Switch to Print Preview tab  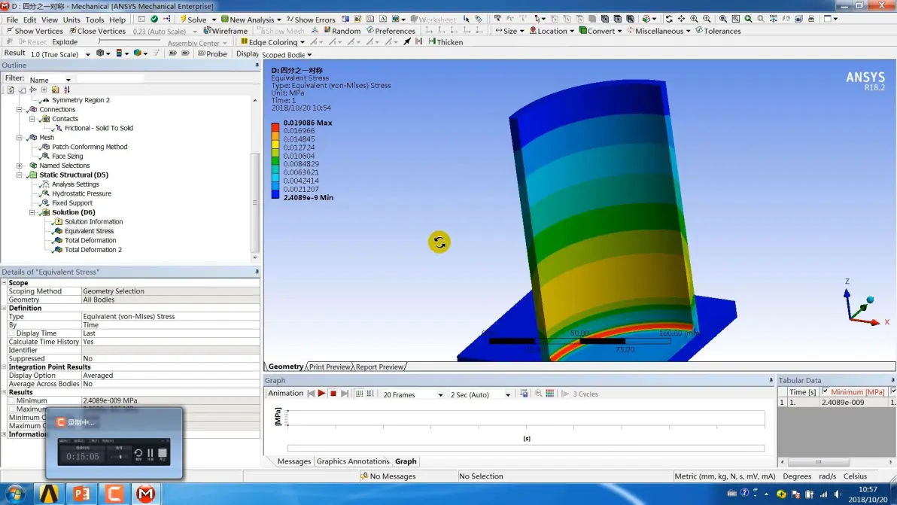coord(330,367)
